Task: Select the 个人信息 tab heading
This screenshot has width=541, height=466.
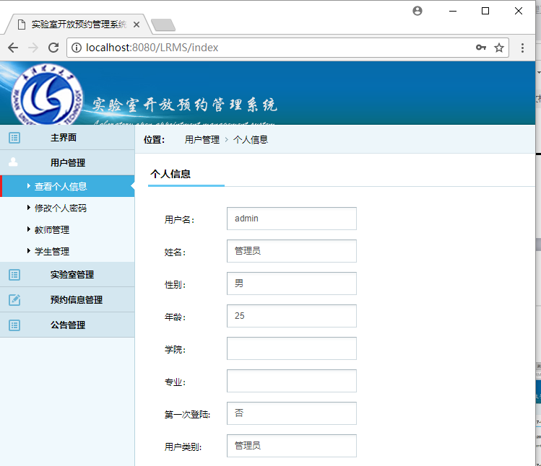Action: pyautogui.click(x=170, y=174)
